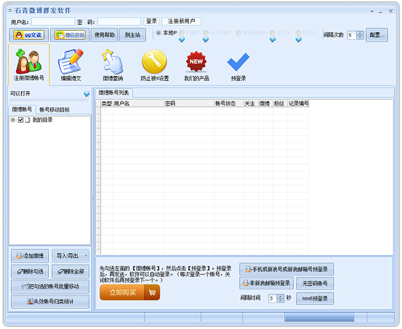Click the html5预登录 button
Image resolution: width=402 pixels, height=329 pixels.
point(315,298)
